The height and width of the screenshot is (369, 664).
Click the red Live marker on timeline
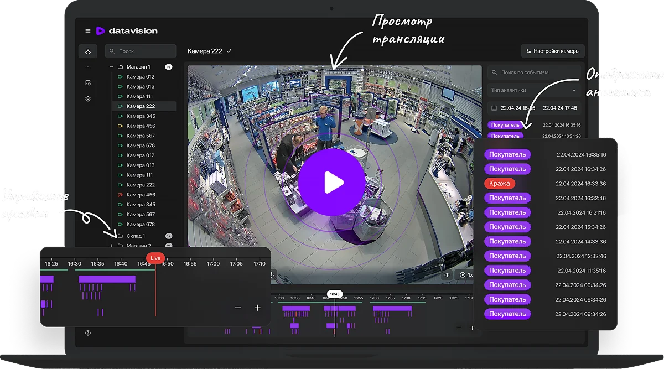click(x=155, y=258)
